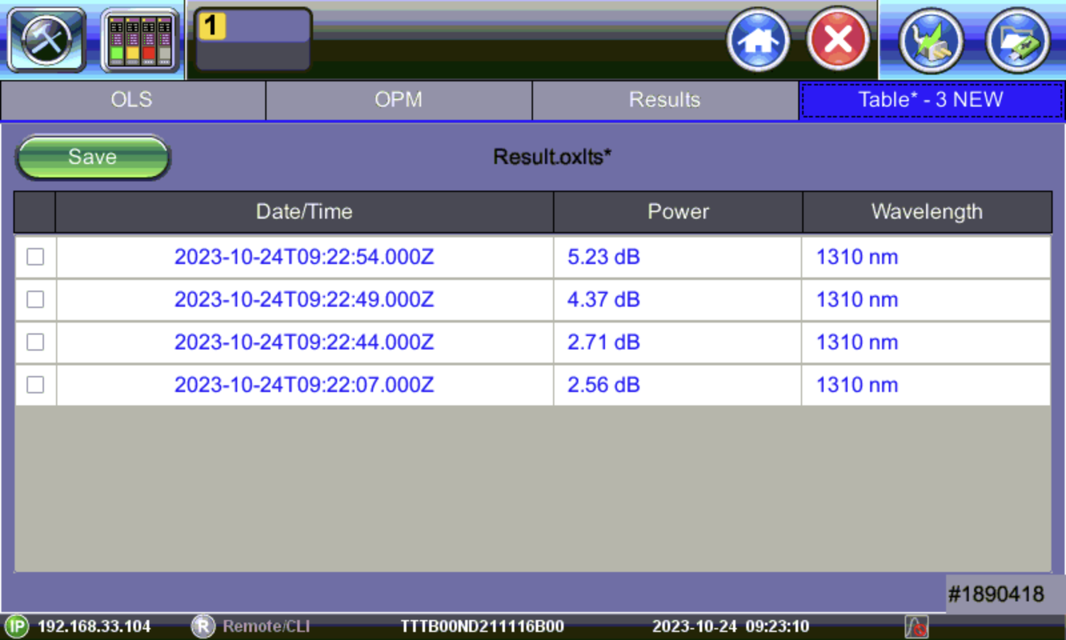
Task: Click the status bar alarm icon
Action: pyautogui.click(x=916, y=627)
